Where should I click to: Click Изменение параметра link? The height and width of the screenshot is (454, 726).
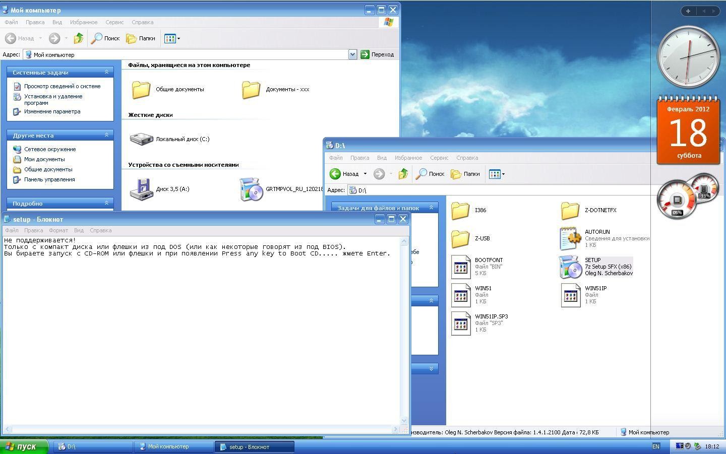point(52,111)
